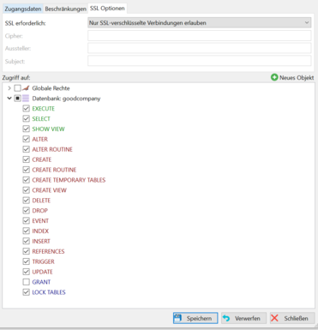Uncheck CREATE TEMPORARY TABLES checkbox
Viewport: 318px width, 330px height.
click(26, 180)
